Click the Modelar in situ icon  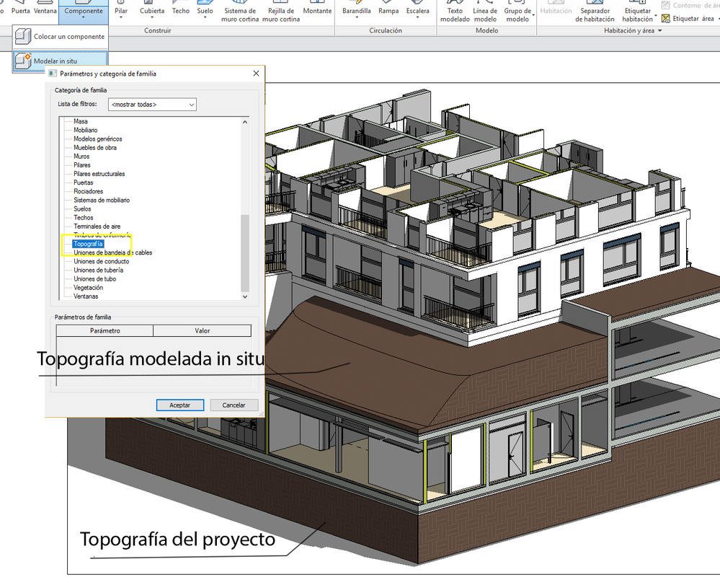23,61
